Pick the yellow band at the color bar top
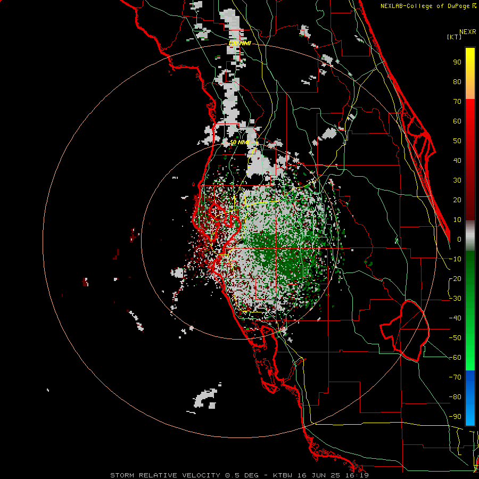This screenshot has width=479, height=479. point(470,73)
